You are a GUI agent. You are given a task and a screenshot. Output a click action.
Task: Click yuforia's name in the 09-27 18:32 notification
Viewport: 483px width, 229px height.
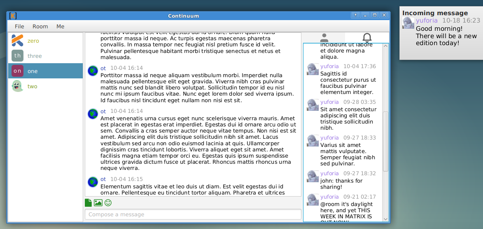[x=329, y=173]
